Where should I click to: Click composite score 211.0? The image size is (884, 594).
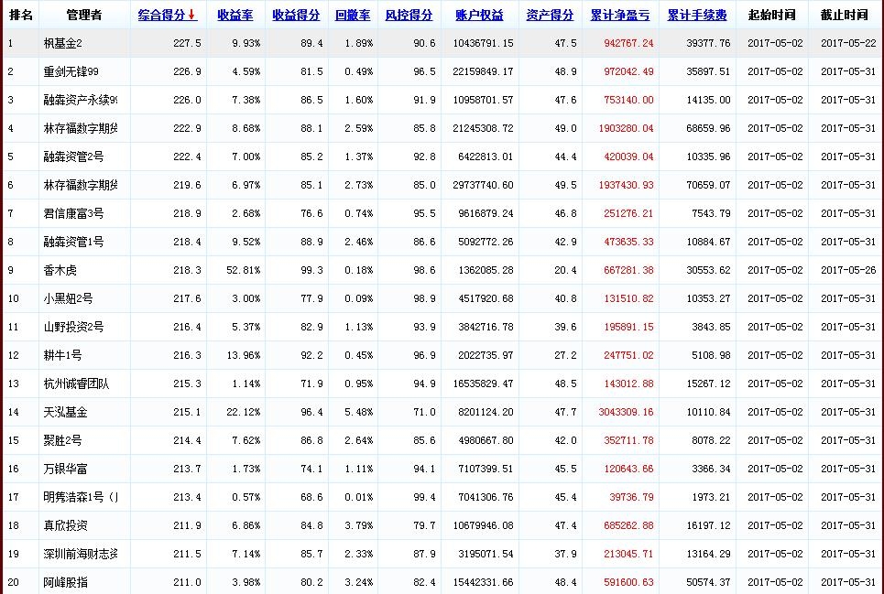187,582
